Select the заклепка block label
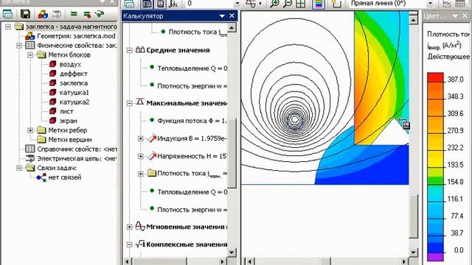 (74, 83)
